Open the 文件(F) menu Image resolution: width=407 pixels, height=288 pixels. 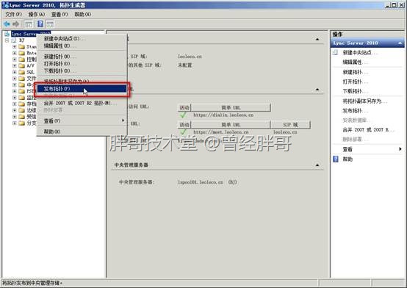point(13,14)
